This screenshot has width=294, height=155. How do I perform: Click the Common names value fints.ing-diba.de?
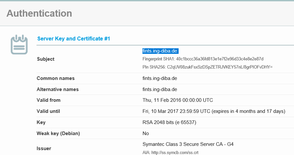pyautogui.click(x=160, y=78)
